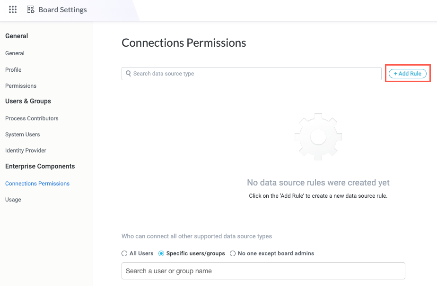This screenshot has height=286, width=437.
Task: Go to Process Contributors settings
Action: (32, 118)
